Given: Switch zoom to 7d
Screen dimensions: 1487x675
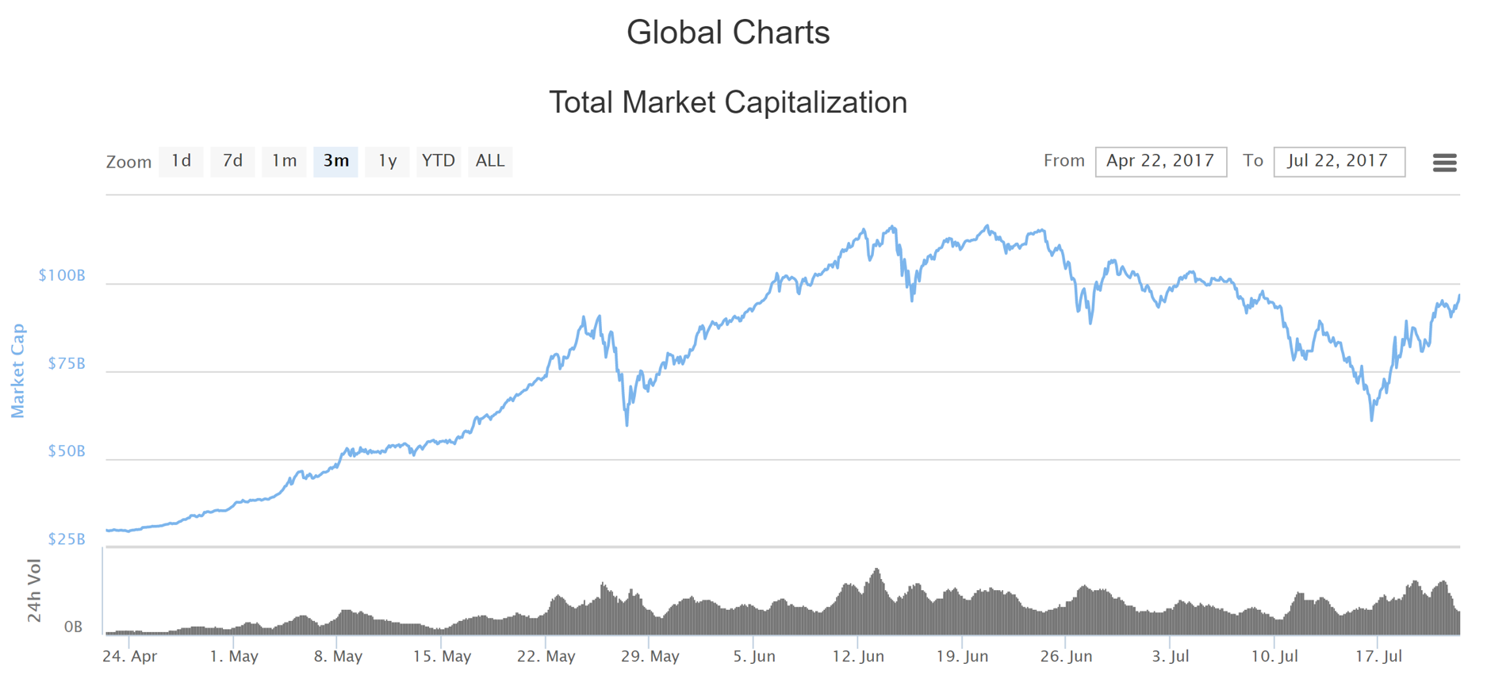Looking at the screenshot, I should 232,161.
